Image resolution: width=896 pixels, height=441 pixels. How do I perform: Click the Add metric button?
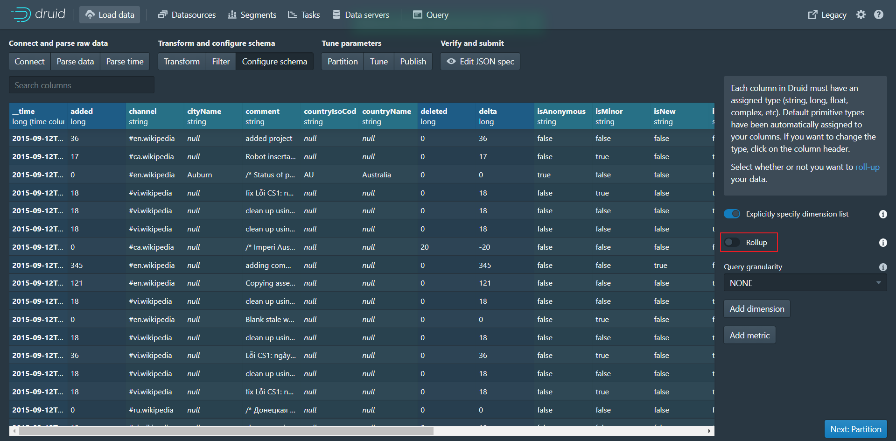pos(749,335)
